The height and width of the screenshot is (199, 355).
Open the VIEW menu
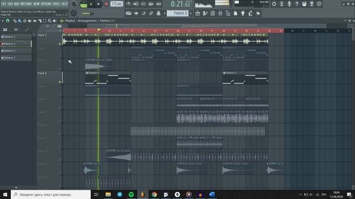tap(36, 4)
